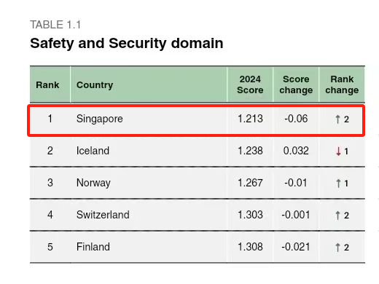Image resolution: width=379 pixels, height=284 pixels.
Task: Select the Rank column header
Action: click(x=47, y=85)
